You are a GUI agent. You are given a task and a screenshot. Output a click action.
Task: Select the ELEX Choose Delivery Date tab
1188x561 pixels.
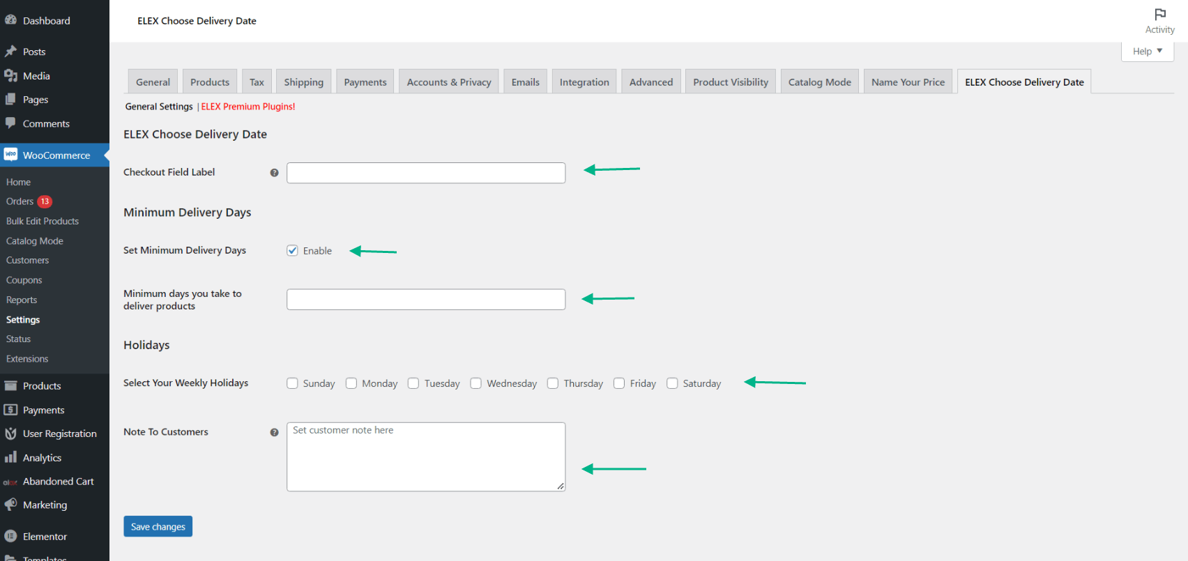click(1024, 82)
